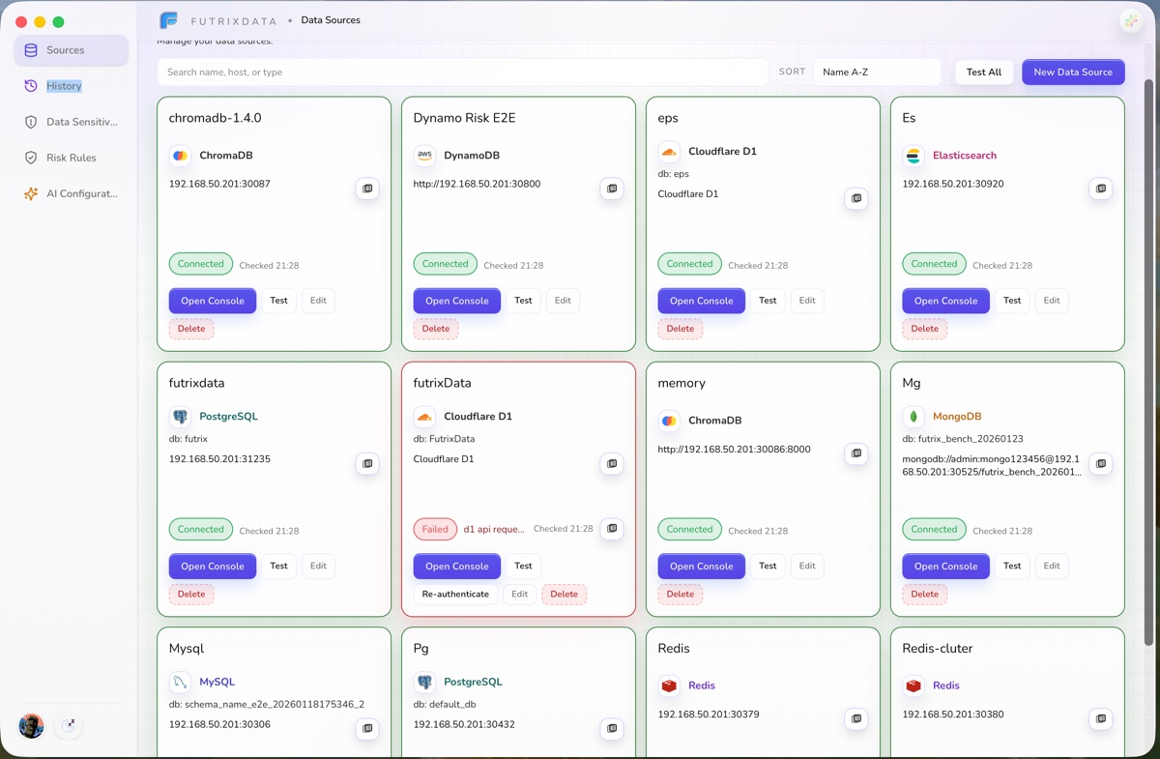Open the user avatar at sidebar bottom
Screen dimensions: 1160x759
pos(31,726)
